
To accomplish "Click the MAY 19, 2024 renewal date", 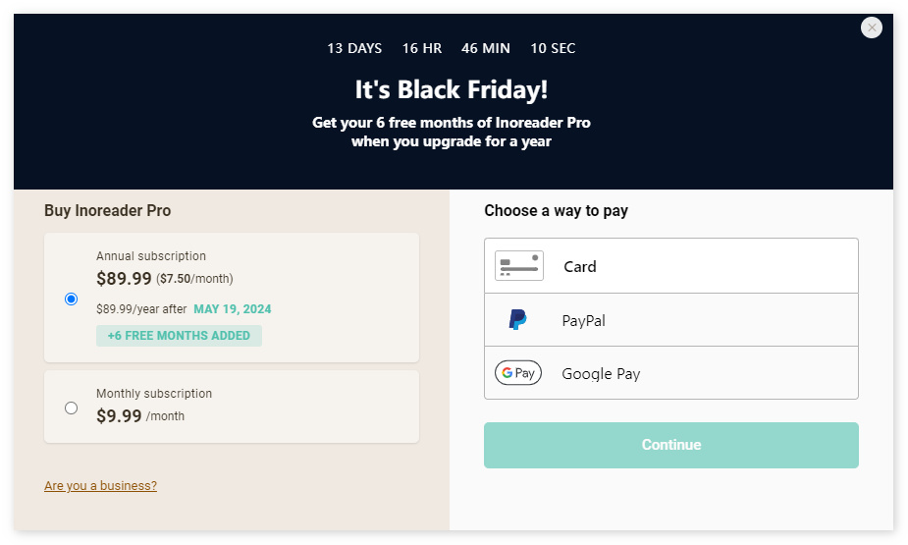I will (x=233, y=309).
